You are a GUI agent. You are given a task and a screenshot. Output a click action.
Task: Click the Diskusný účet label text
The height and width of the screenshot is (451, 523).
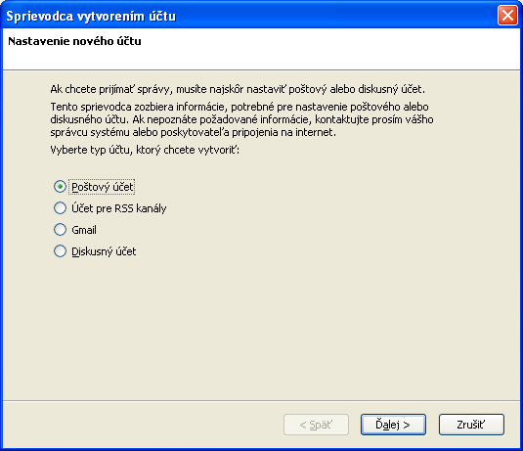point(104,251)
